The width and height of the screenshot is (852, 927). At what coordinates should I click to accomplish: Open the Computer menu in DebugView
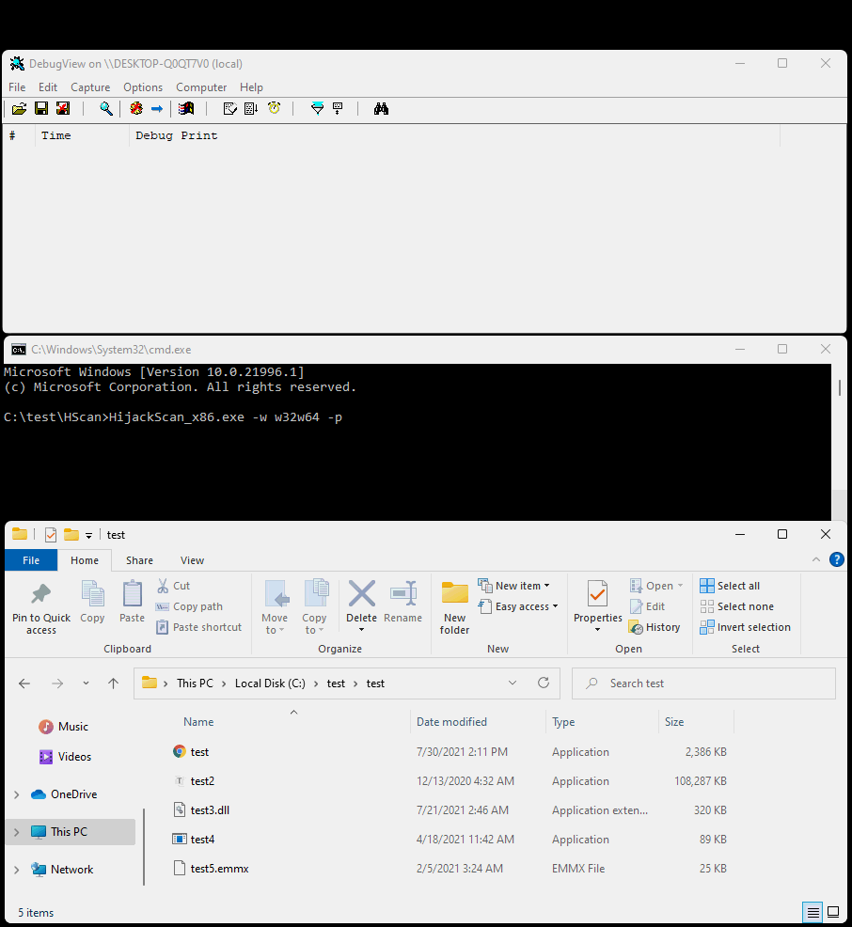click(x=201, y=86)
